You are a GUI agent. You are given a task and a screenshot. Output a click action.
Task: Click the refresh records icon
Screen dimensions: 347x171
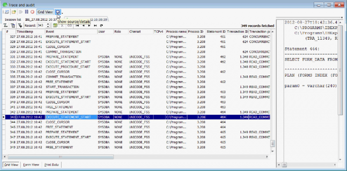[x=101, y=25]
